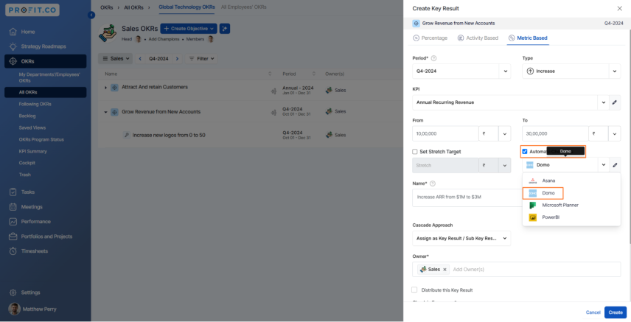The width and height of the screenshot is (631, 322).
Task: Go to previous period arrow before Q4-2024
Action: point(140,58)
